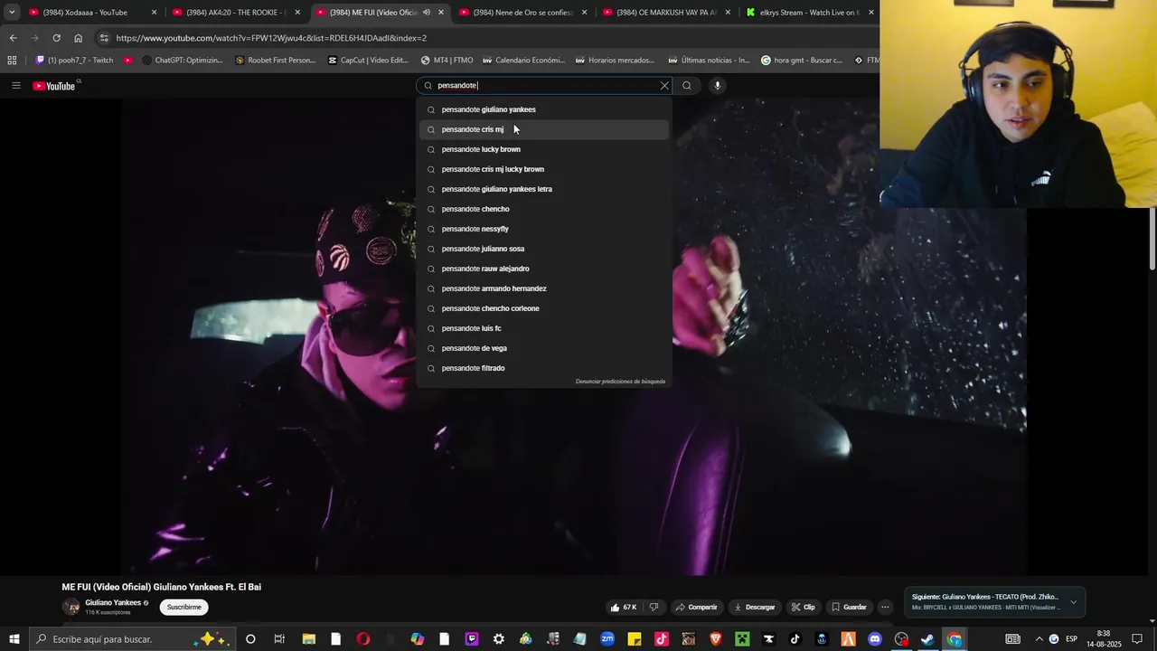Viewport: 1157px width, 651px height.
Task: Open Twitch from the Windows taskbar
Action: pyautogui.click(x=472, y=639)
